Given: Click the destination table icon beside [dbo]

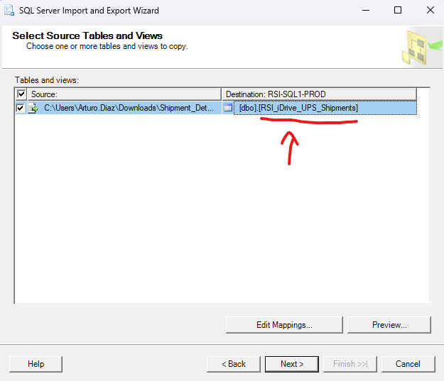Looking at the screenshot, I should point(228,108).
